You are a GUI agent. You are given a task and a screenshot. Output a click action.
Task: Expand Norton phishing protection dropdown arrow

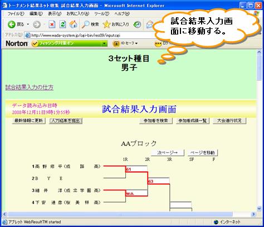(104, 43)
